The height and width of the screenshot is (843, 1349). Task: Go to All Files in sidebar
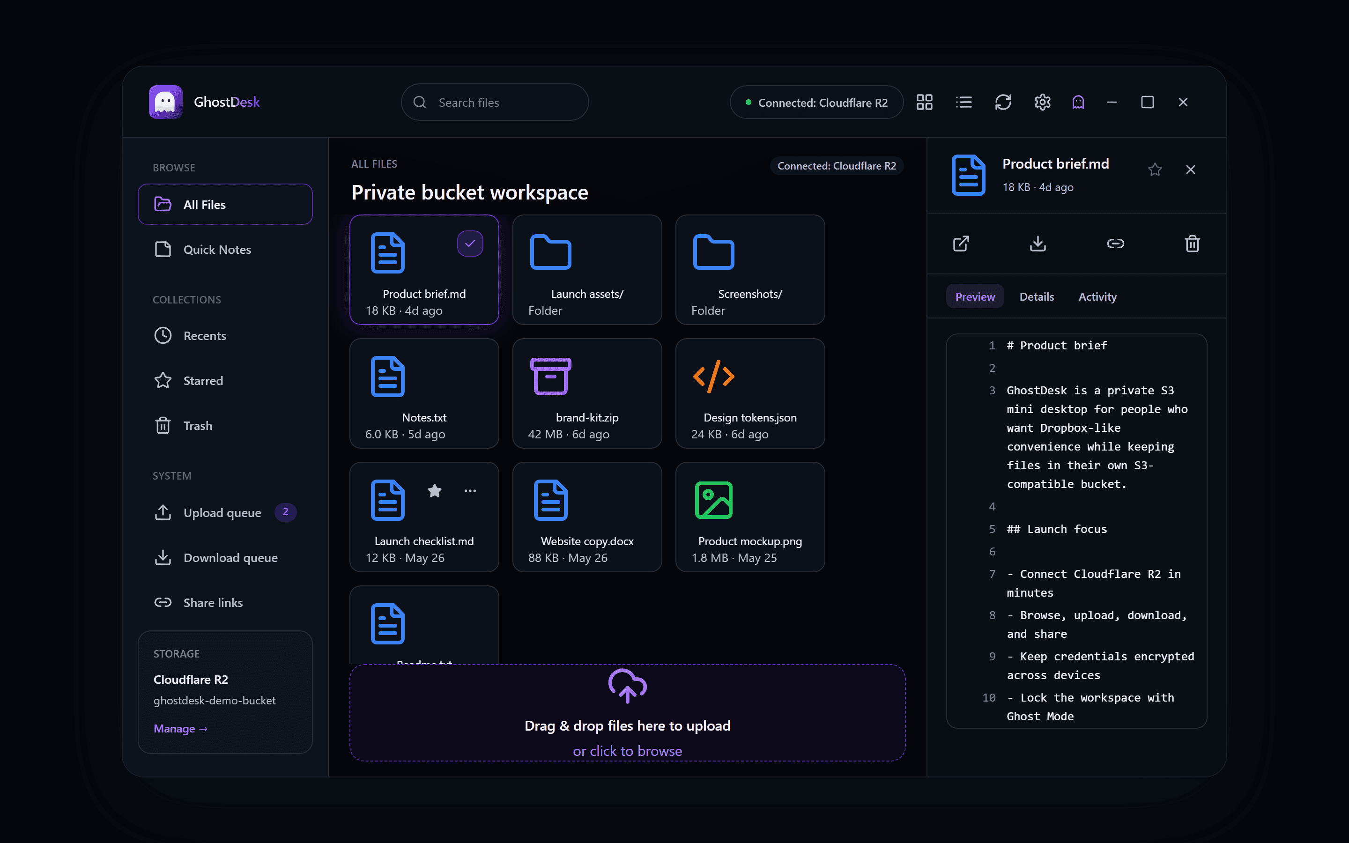click(x=225, y=205)
